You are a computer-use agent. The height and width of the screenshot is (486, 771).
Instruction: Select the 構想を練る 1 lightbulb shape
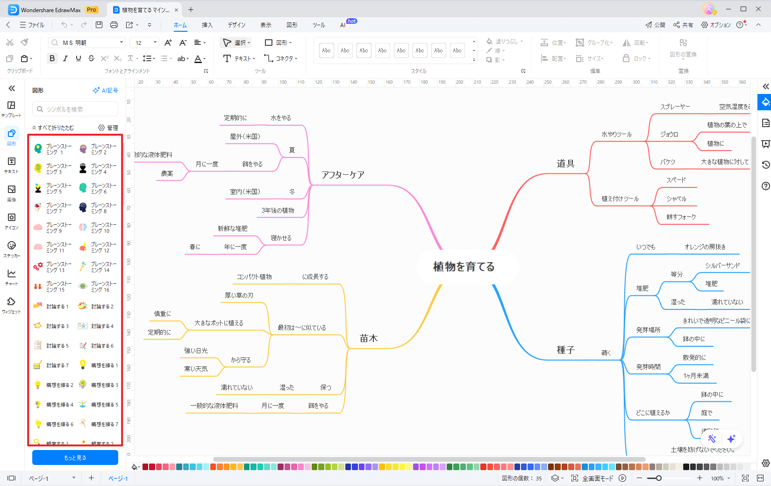tap(99, 365)
